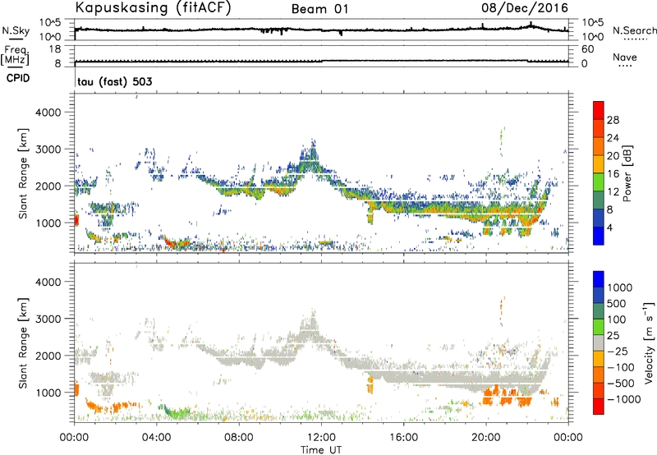Click the gray −25 to 25 Velocity segment
Viewport: 657px width, 455px height.
tap(599, 342)
